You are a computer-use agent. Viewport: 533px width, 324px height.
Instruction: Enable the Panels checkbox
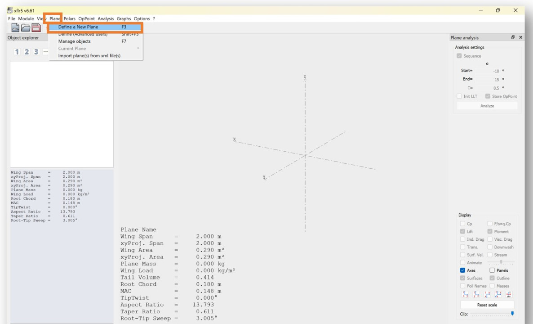[x=491, y=270]
